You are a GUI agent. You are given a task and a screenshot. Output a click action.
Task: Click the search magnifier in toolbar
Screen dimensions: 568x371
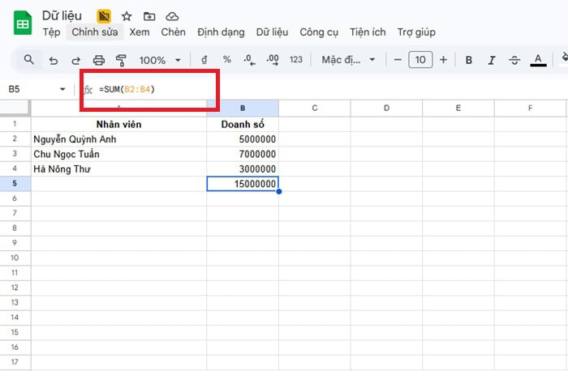coord(29,60)
